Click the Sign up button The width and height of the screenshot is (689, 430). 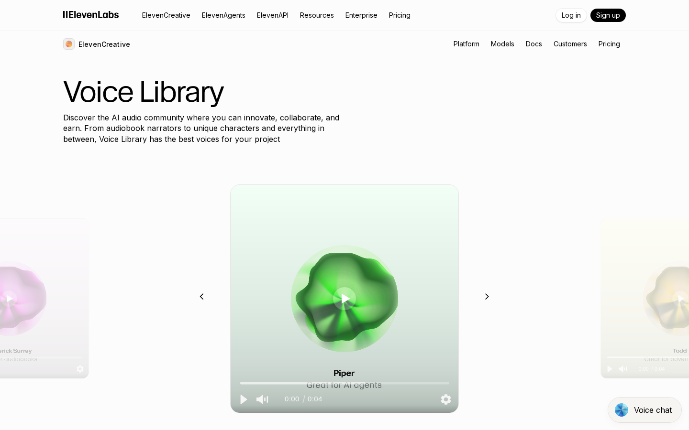[608, 15]
